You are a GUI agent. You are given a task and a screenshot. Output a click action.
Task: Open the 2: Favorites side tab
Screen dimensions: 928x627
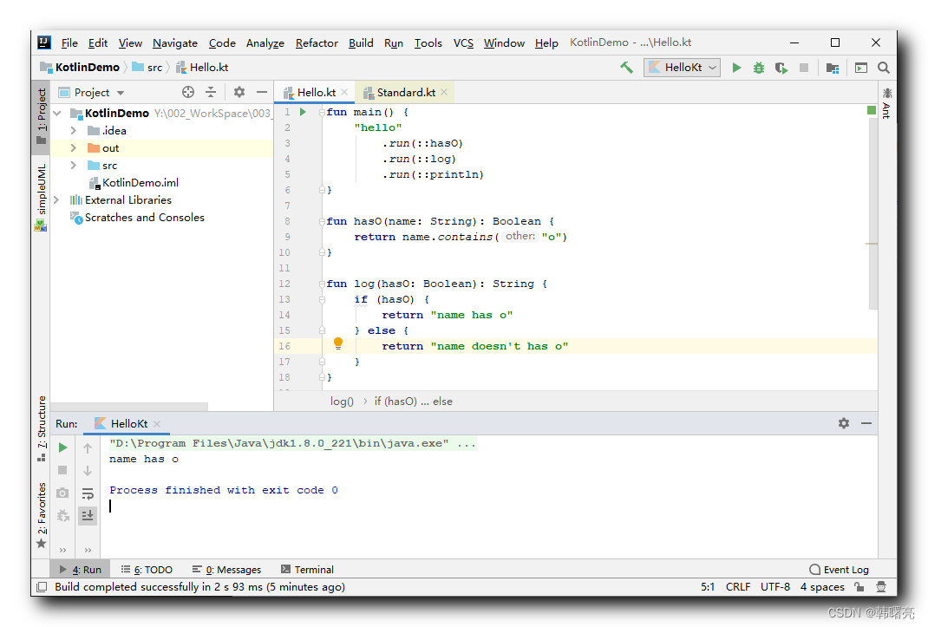point(42,514)
